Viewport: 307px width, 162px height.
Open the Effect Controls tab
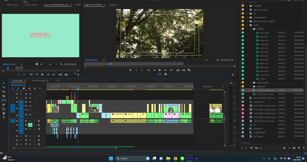tap(13, 5)
